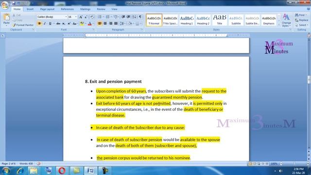The width and height of the screenshot is (311, 175).
Task: Open Opera browser from taskbar
Action: click(62, 171)
